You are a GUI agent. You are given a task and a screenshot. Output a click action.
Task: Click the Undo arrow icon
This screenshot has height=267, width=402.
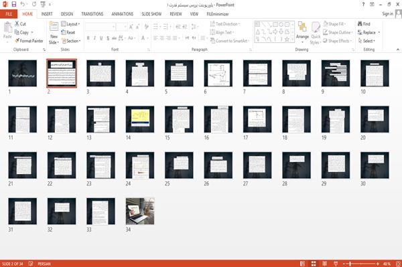(23, 5)
